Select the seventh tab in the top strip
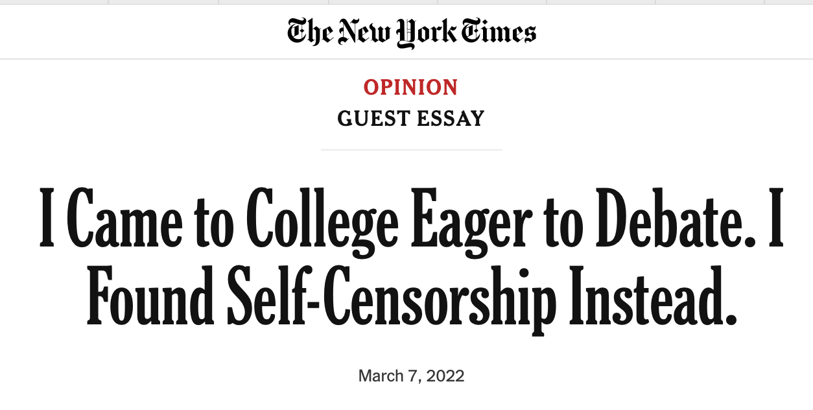The height and width of the screenshot is (410, 813). 711,2
